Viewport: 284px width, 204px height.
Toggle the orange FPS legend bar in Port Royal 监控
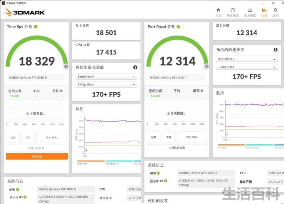click(232, 145)
